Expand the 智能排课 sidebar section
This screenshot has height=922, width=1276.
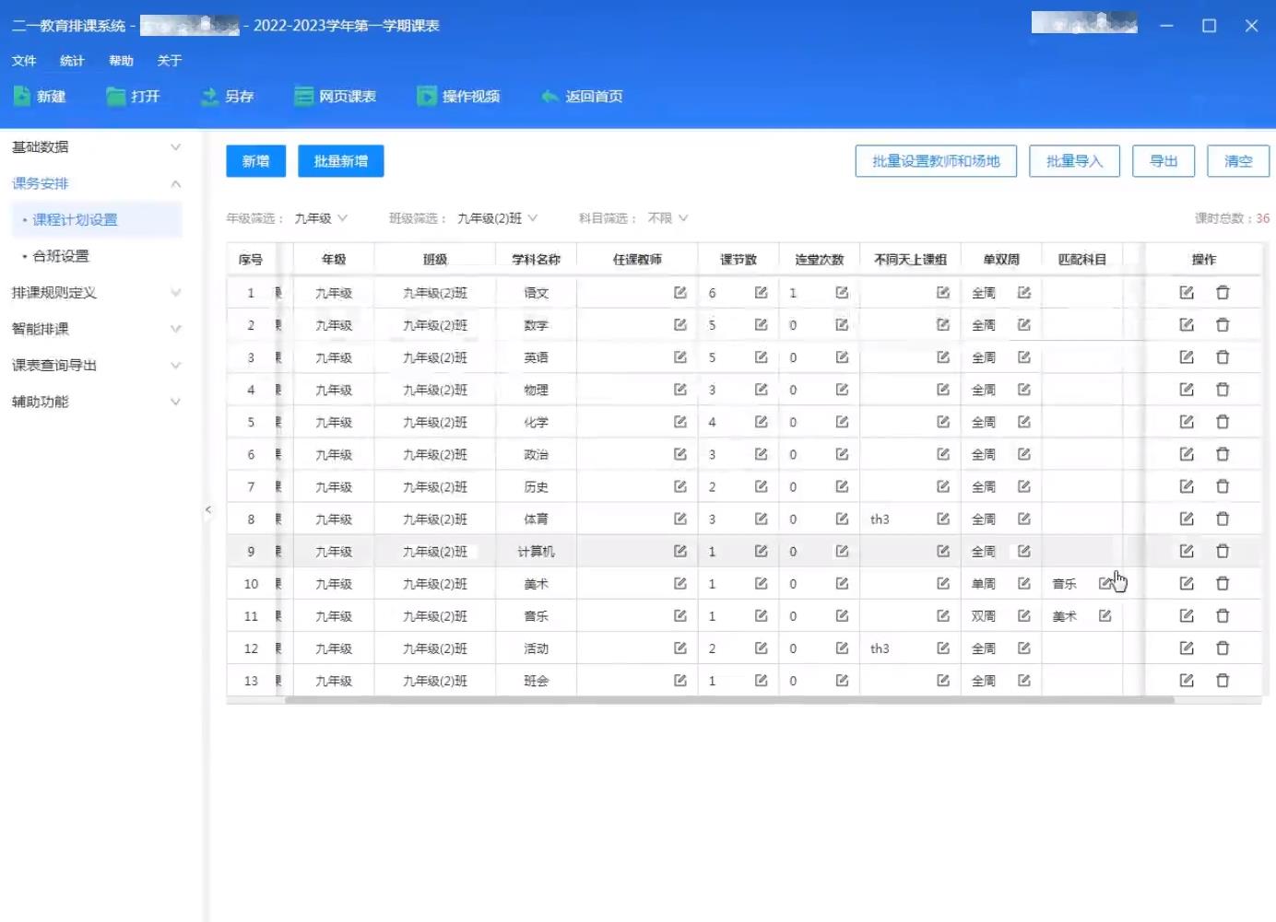[96, 329]
